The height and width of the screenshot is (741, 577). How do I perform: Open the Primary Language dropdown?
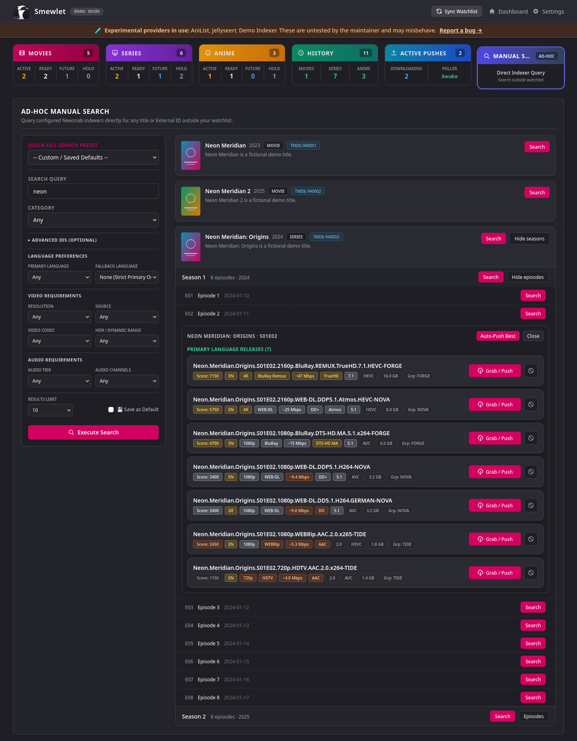(60, 277)
